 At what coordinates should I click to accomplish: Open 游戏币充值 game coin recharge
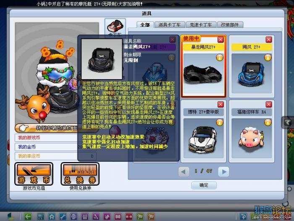[34, 174]
